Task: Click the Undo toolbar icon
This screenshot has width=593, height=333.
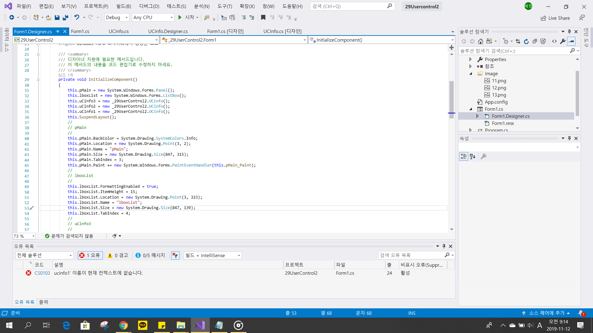Action: pyautogui.click(x=77, y=18)
